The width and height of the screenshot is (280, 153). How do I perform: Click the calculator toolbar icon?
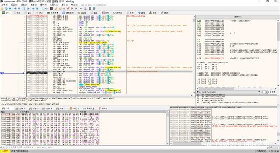[x=90, y=8]
